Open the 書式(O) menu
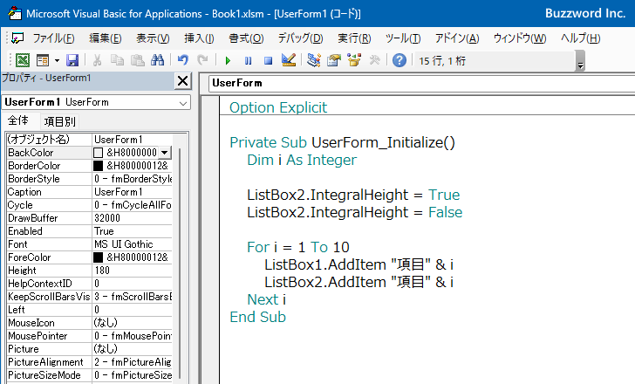 click(x=246, y=38)
